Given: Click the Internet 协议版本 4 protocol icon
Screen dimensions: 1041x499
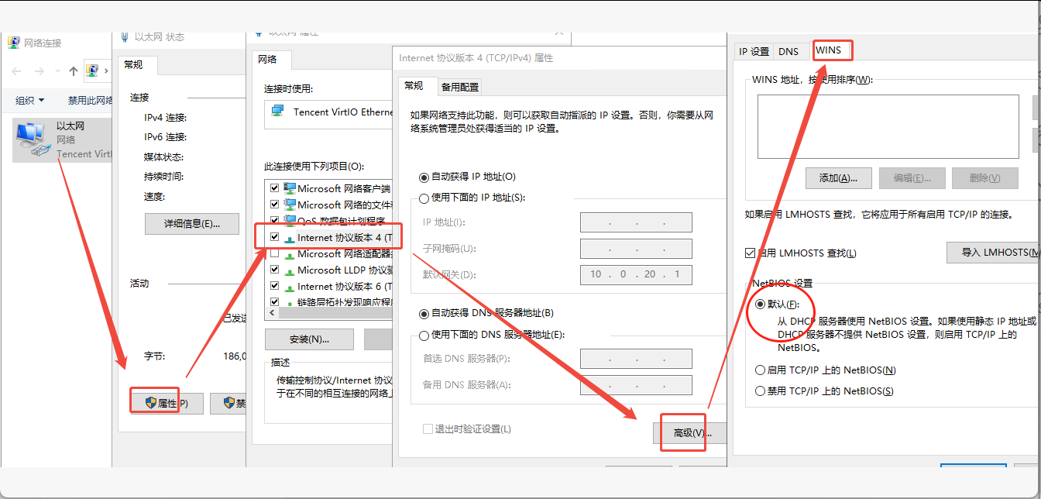Looking at the screenshot, I should (x=290, y=238).
